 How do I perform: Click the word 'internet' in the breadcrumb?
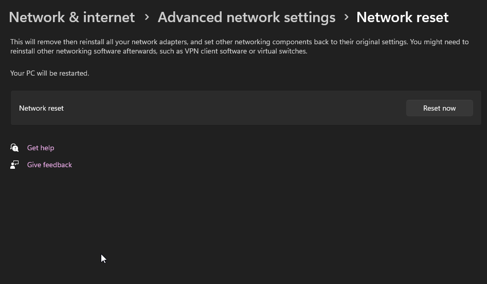point(109,17)
